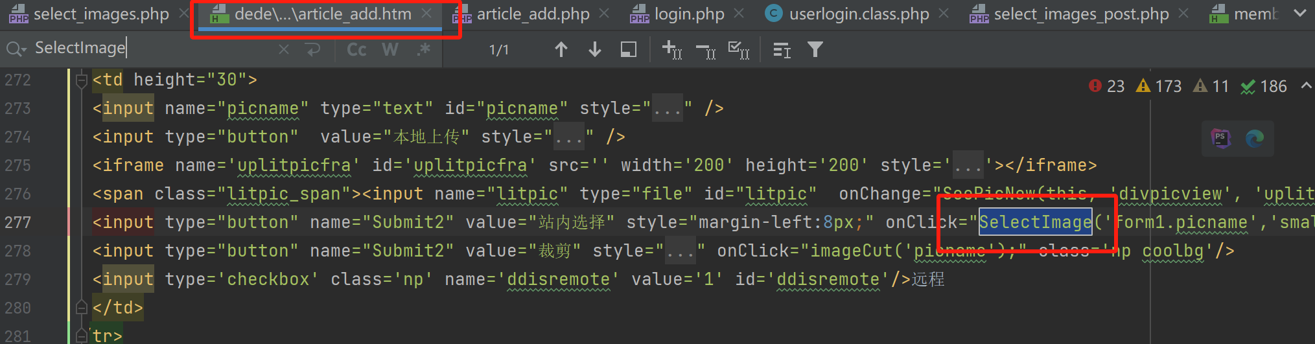The image size is (1315, 344).
Task: Jump to next search occurrence arrow
Action: [x=594, y=50]
